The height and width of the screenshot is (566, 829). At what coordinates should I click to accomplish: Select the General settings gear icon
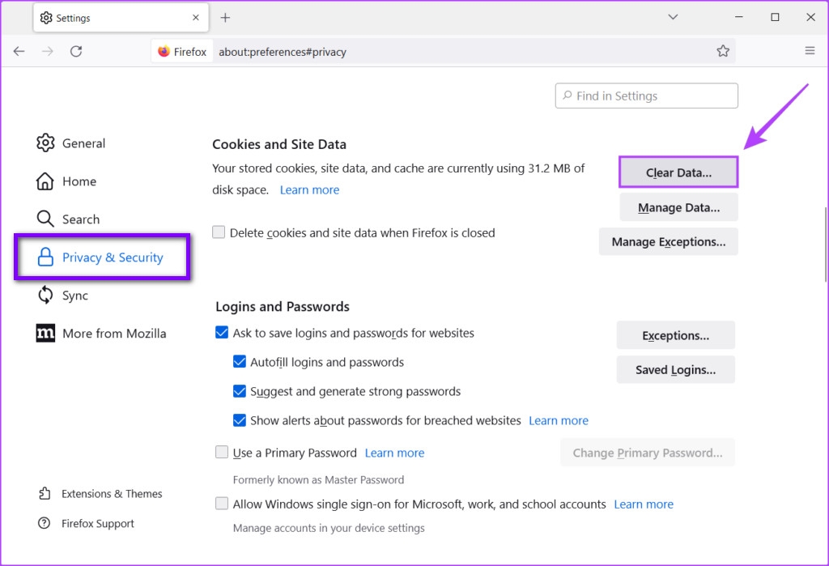pos(46,143)
